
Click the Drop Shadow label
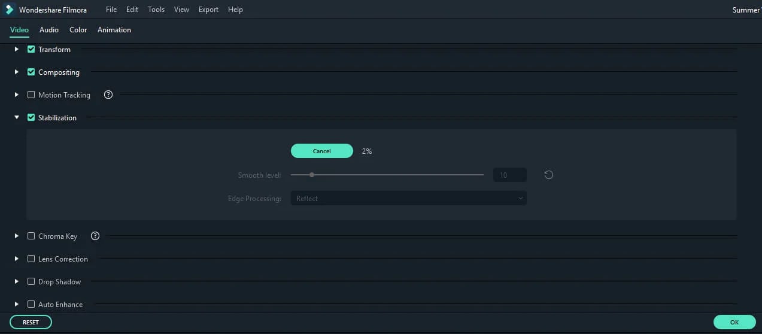click(59, 282)
